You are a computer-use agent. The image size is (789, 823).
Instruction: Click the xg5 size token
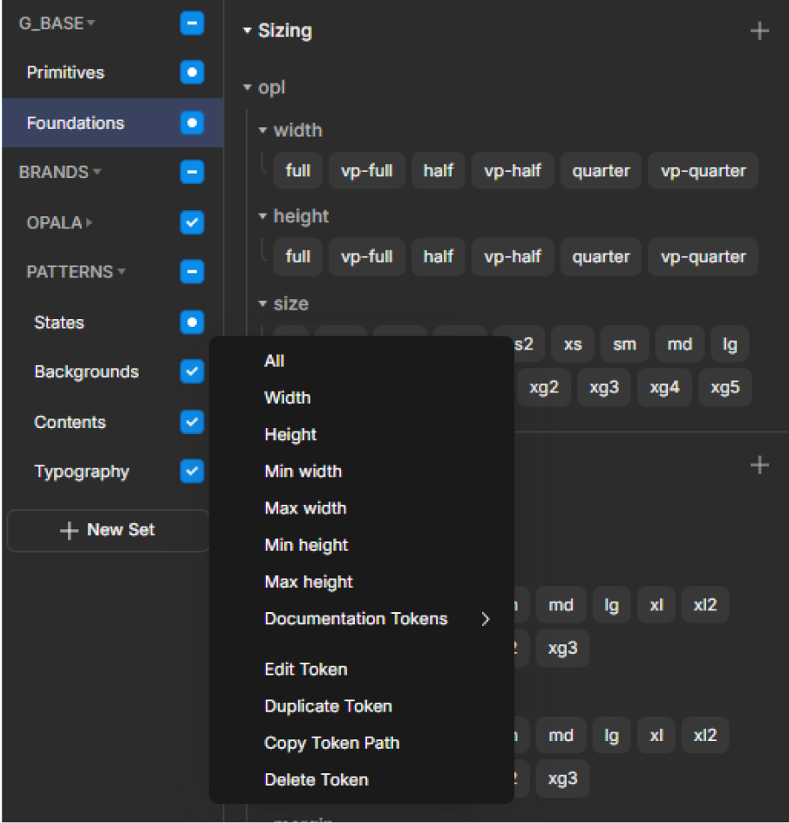click(724, 387)
